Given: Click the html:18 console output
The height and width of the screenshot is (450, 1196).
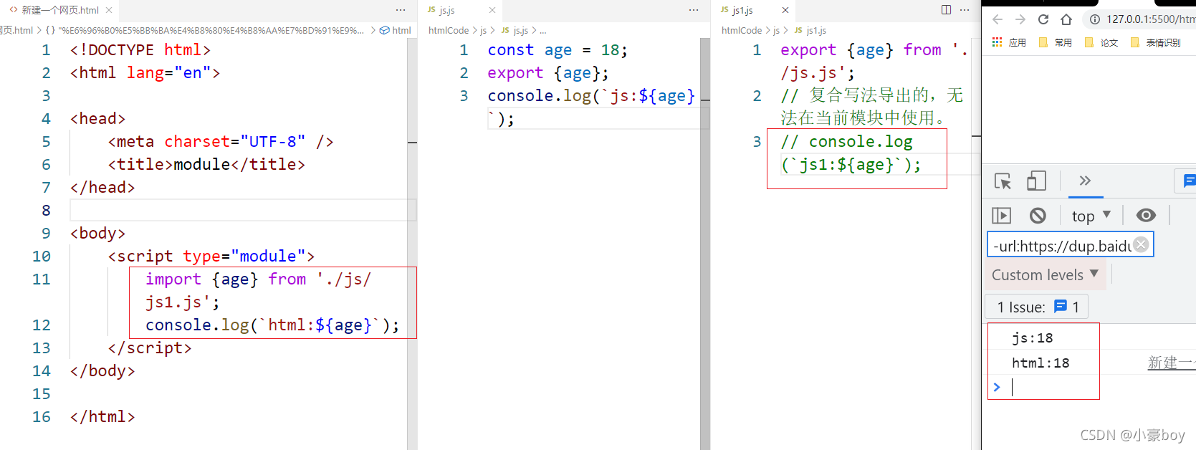Looking at the screenshot, I should coord(1040,363).
